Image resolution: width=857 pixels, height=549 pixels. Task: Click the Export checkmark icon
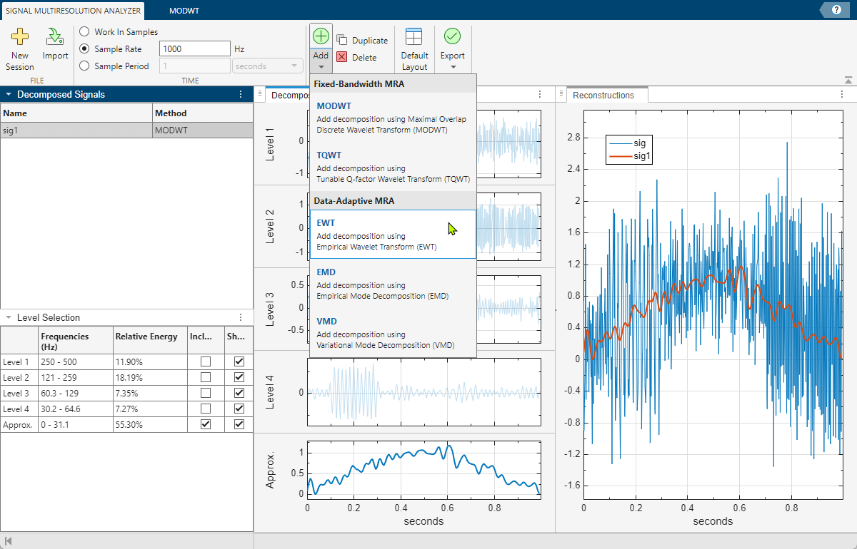452,34
